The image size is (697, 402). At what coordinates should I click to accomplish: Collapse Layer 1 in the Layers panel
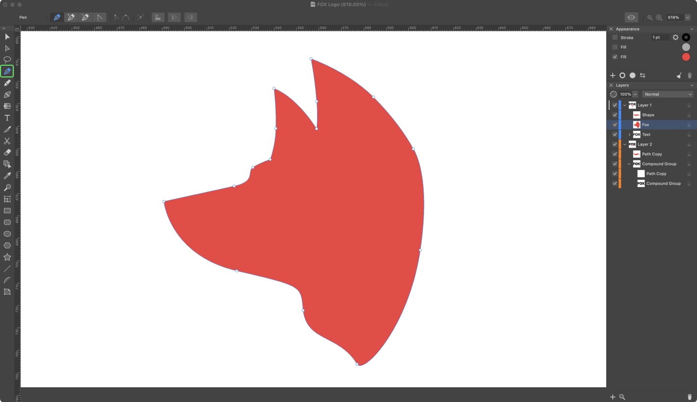tap(625, 105)
